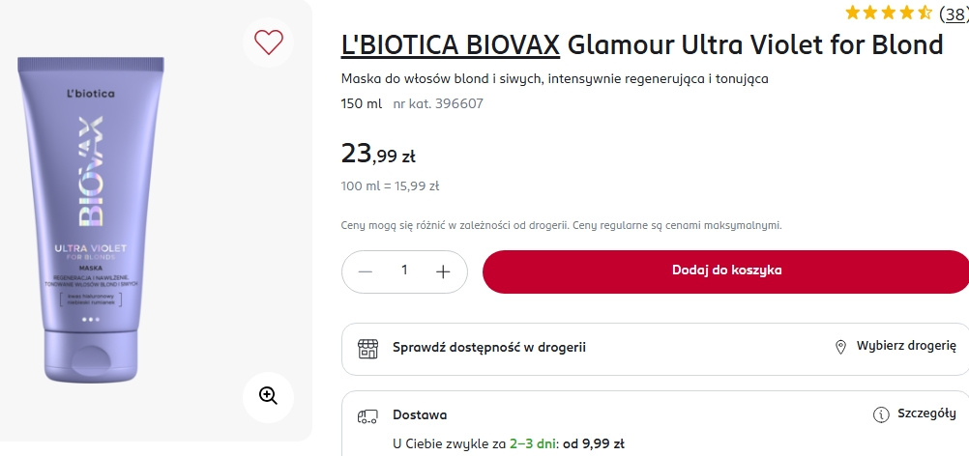This screenshot has width=969, height=456.
Task: Open the 38 reviews link
Action: [953, 14]
